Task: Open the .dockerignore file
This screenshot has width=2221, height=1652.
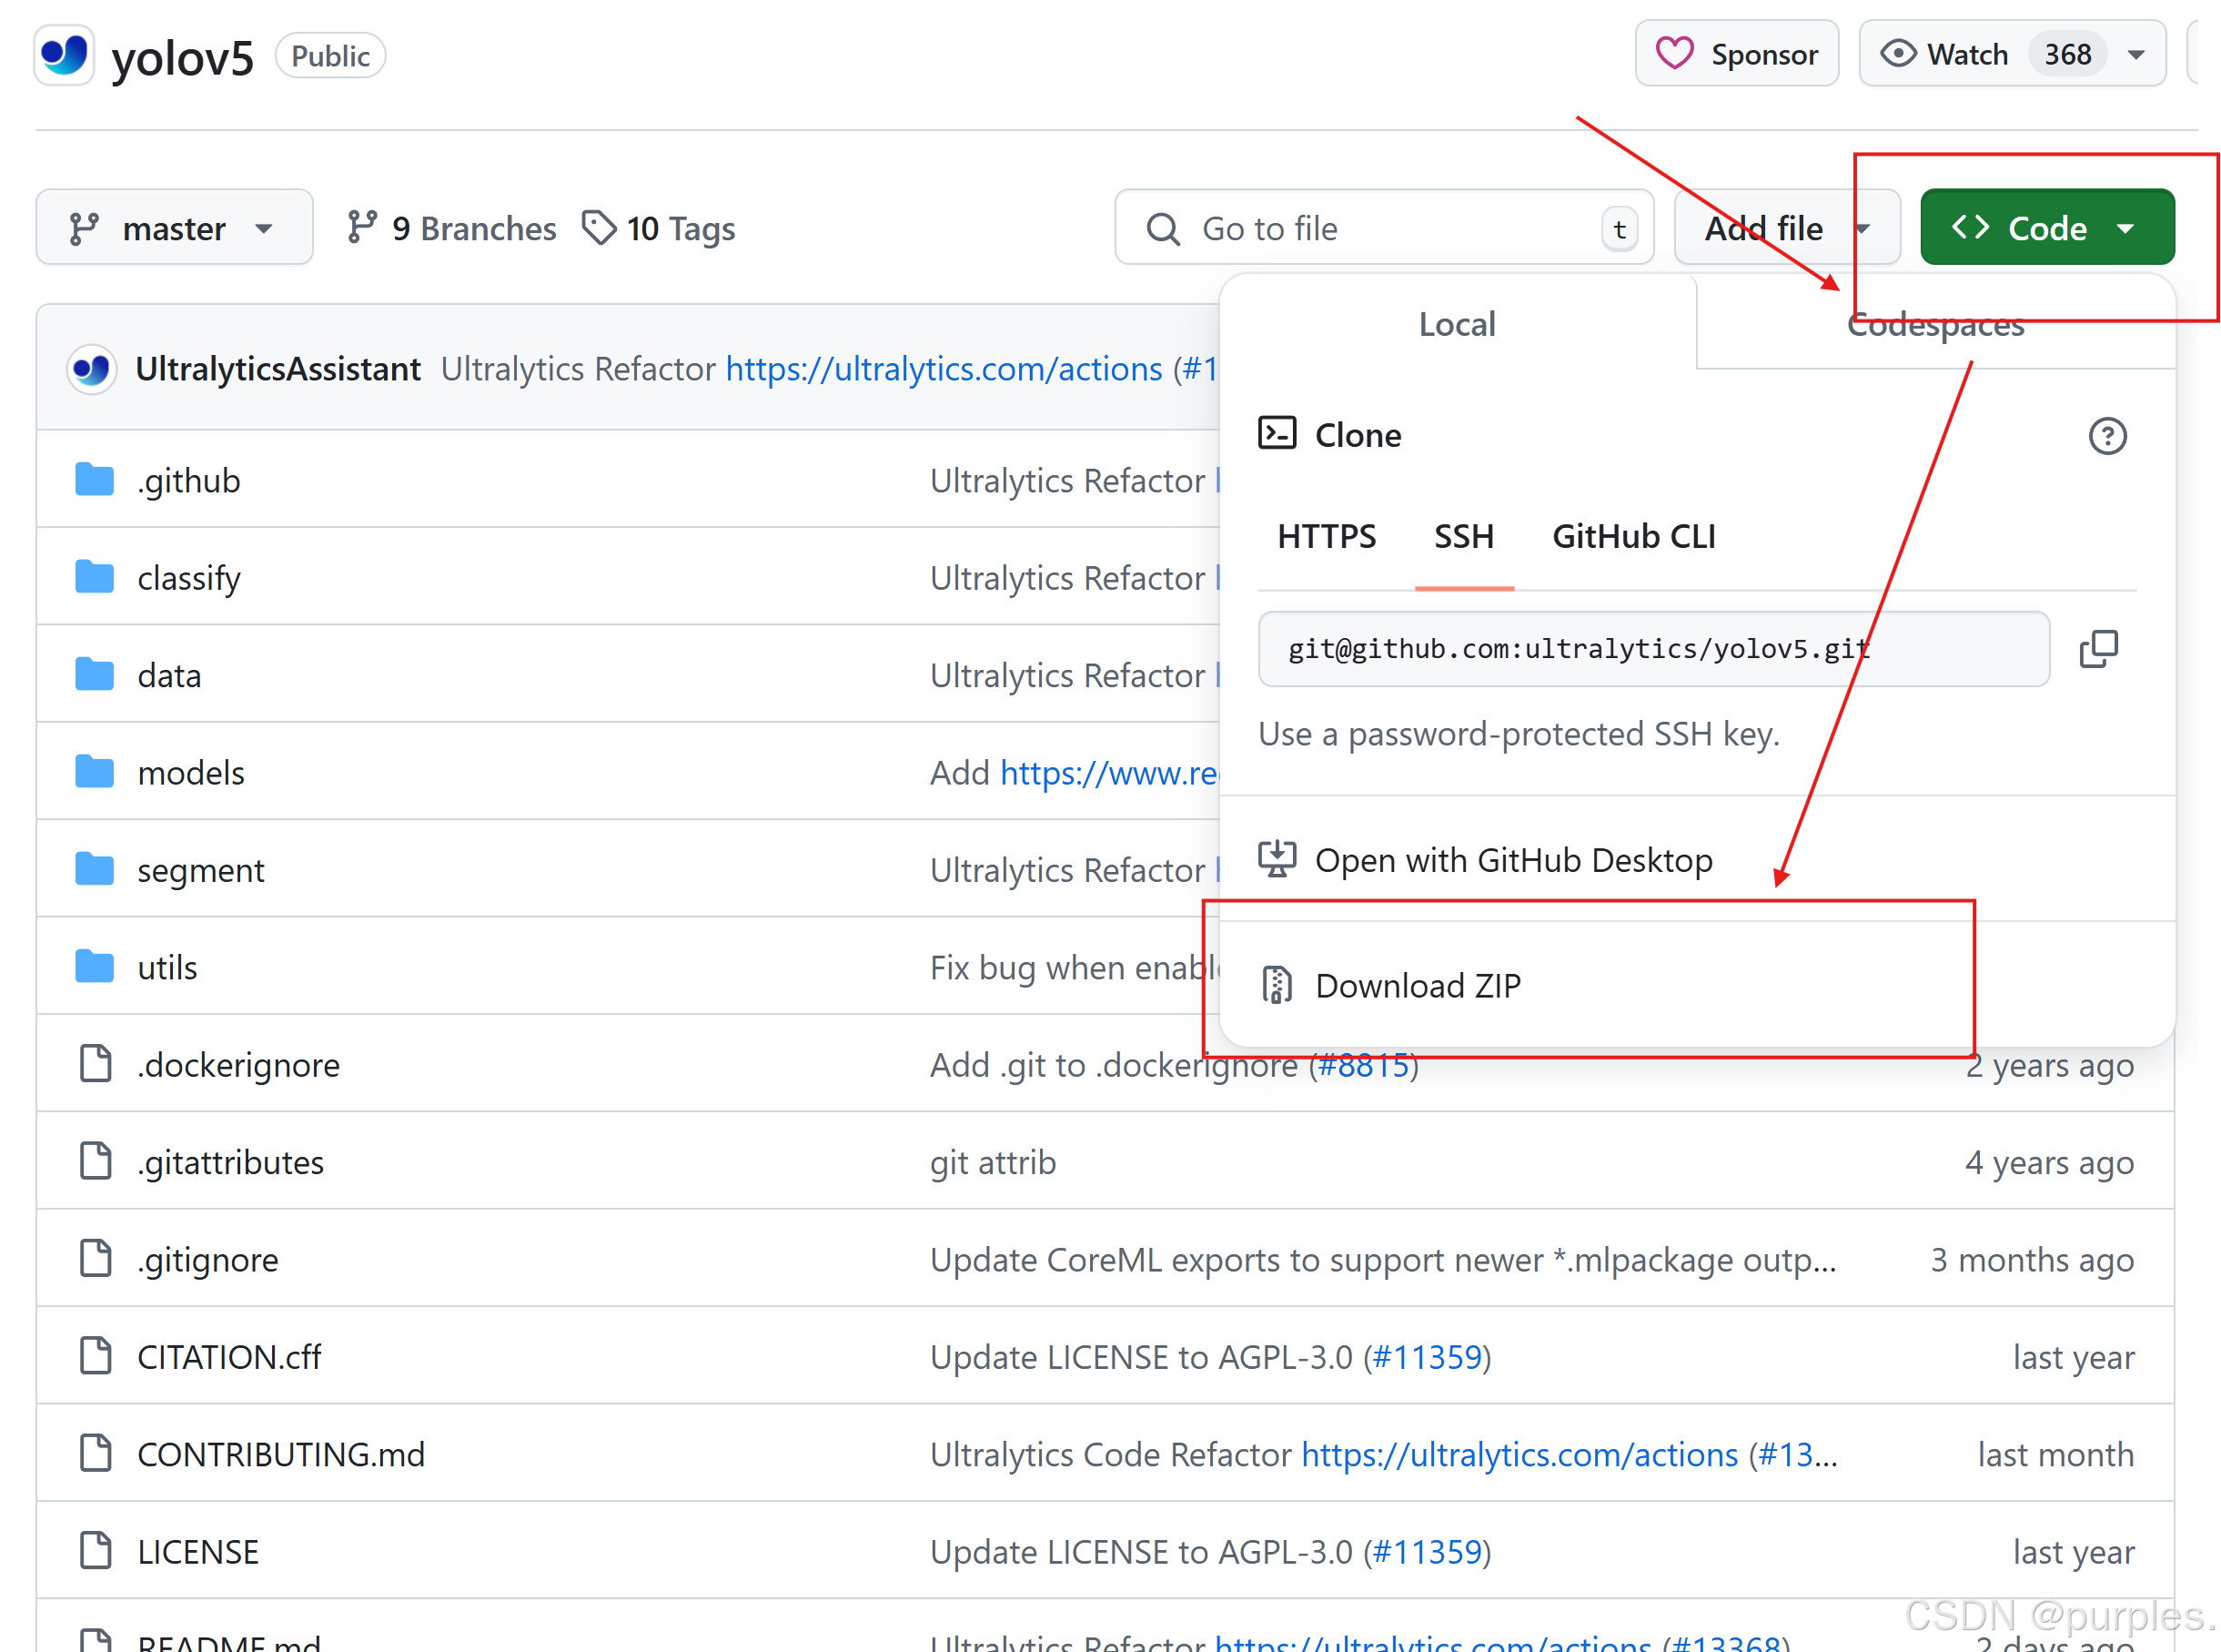Action: [237, 1065]
